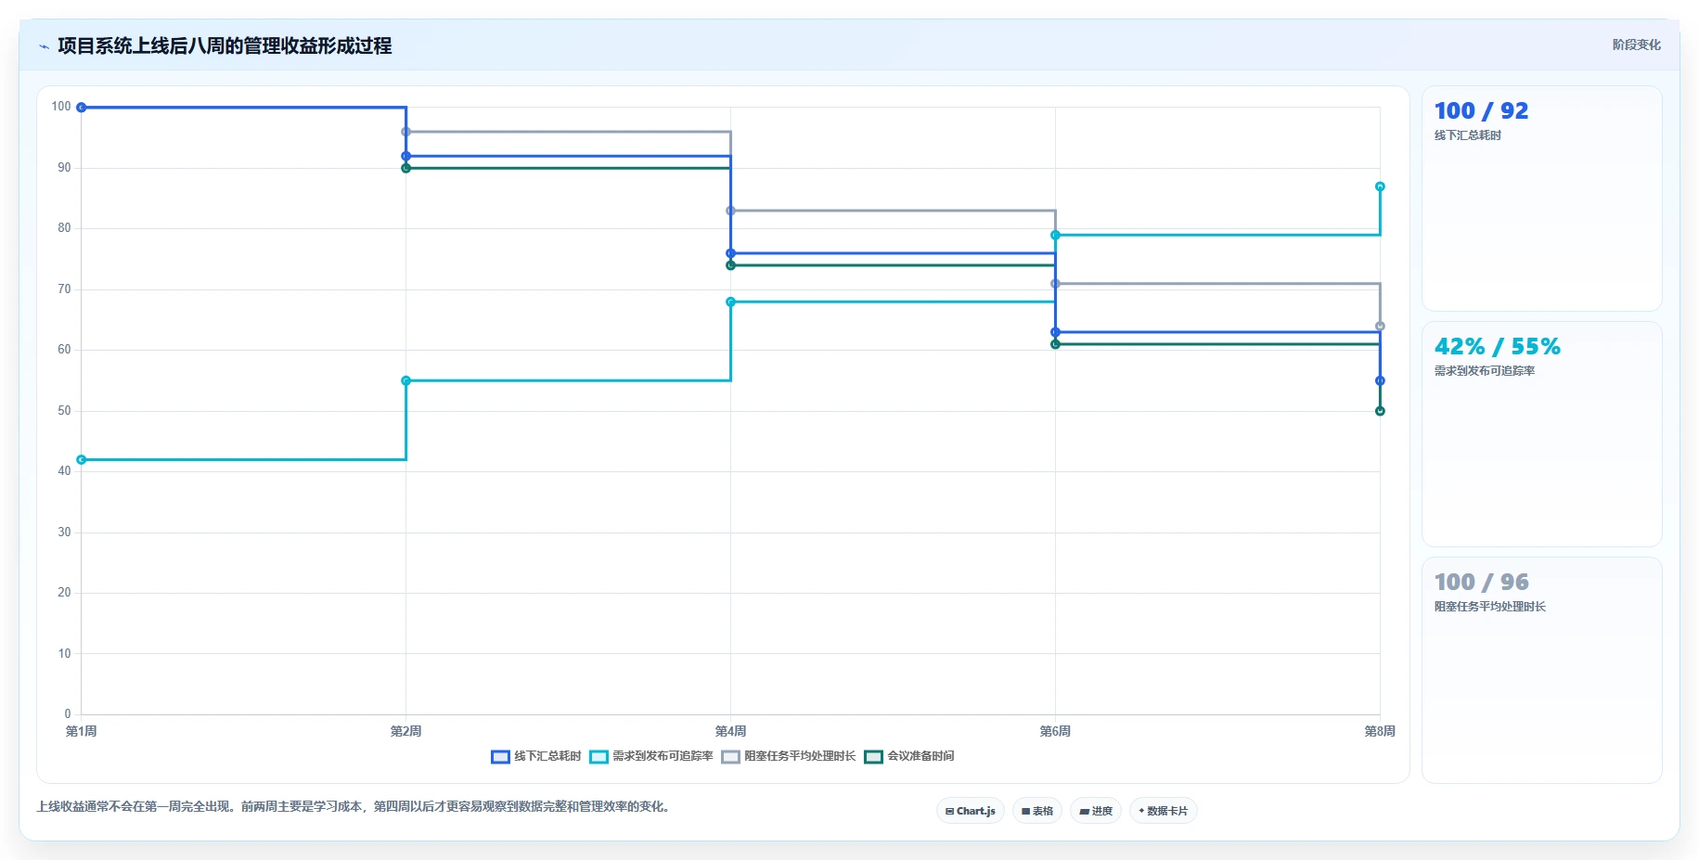This screenshot has height=860, width=1699.
Task: Select the gray 第4周 data point at 83
Action: (730, 211)
